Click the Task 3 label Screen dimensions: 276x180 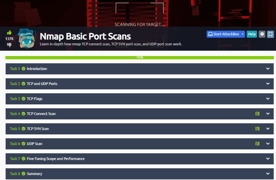(15, 99)
